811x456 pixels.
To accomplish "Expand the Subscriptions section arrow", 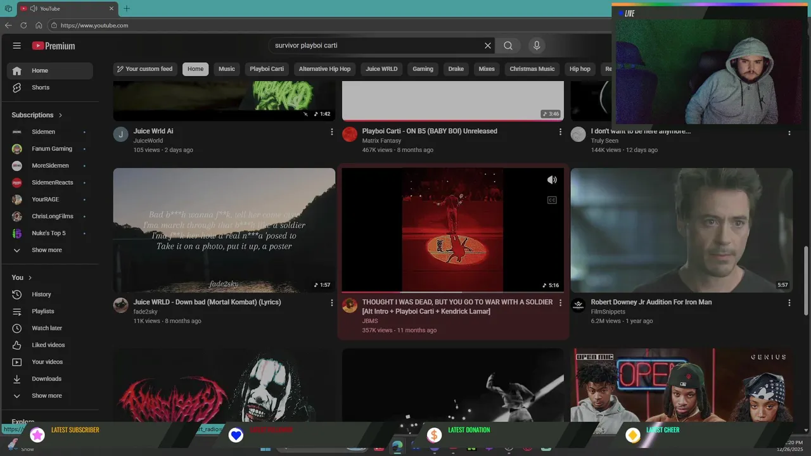I will click(61, 115).
